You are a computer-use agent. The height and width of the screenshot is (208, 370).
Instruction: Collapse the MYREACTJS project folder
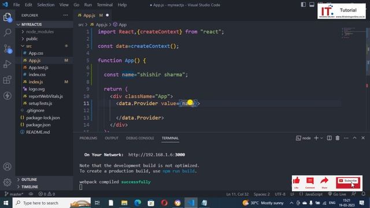[45, 24]
